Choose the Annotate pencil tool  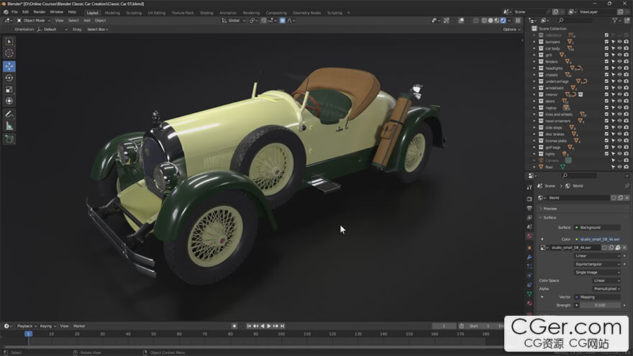9,114
